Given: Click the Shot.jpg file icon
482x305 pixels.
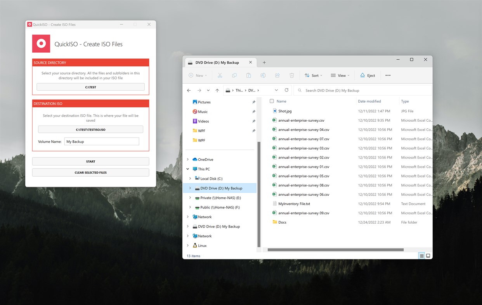Looking at the screenshot, I should click(274, 111).
